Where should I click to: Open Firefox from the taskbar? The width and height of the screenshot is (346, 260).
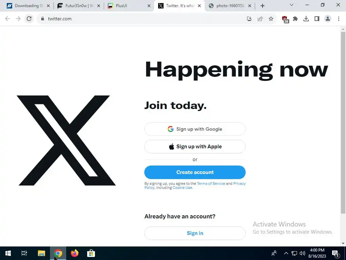point(75,253)
